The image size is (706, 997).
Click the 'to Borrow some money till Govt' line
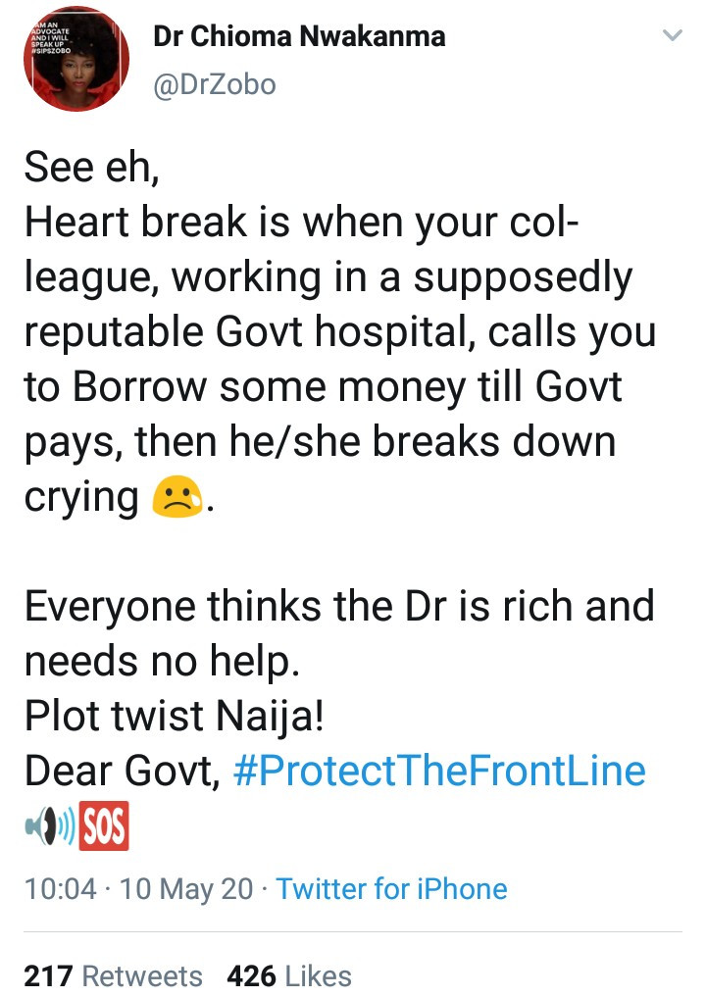click(x=324, y=386)
